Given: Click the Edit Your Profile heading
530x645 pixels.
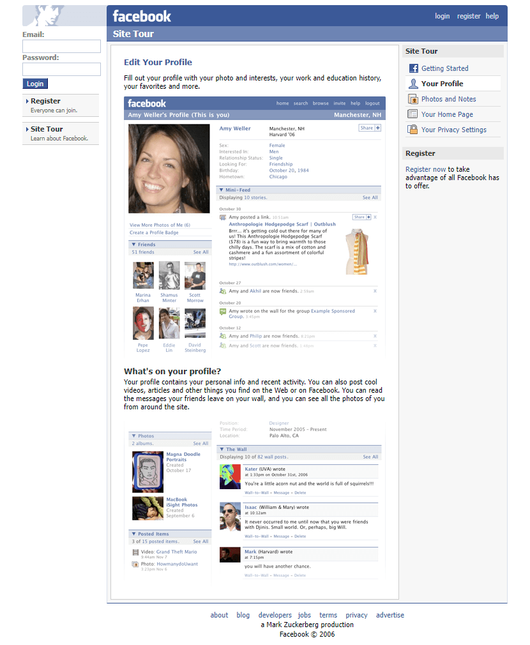Looking at the screenshot, I should tap(158, 62).
